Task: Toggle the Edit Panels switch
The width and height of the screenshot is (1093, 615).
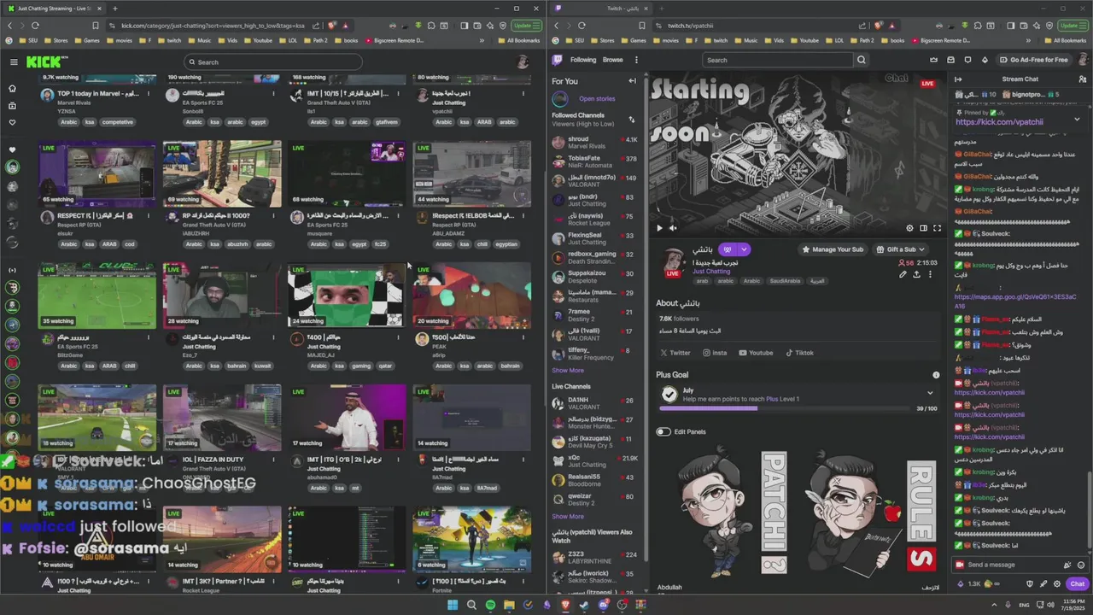Action: pos(663,431)
